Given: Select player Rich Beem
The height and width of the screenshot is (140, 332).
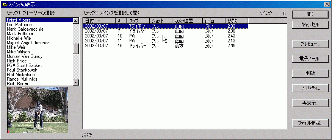Looking at the screenshot, I should pos(39,84).
